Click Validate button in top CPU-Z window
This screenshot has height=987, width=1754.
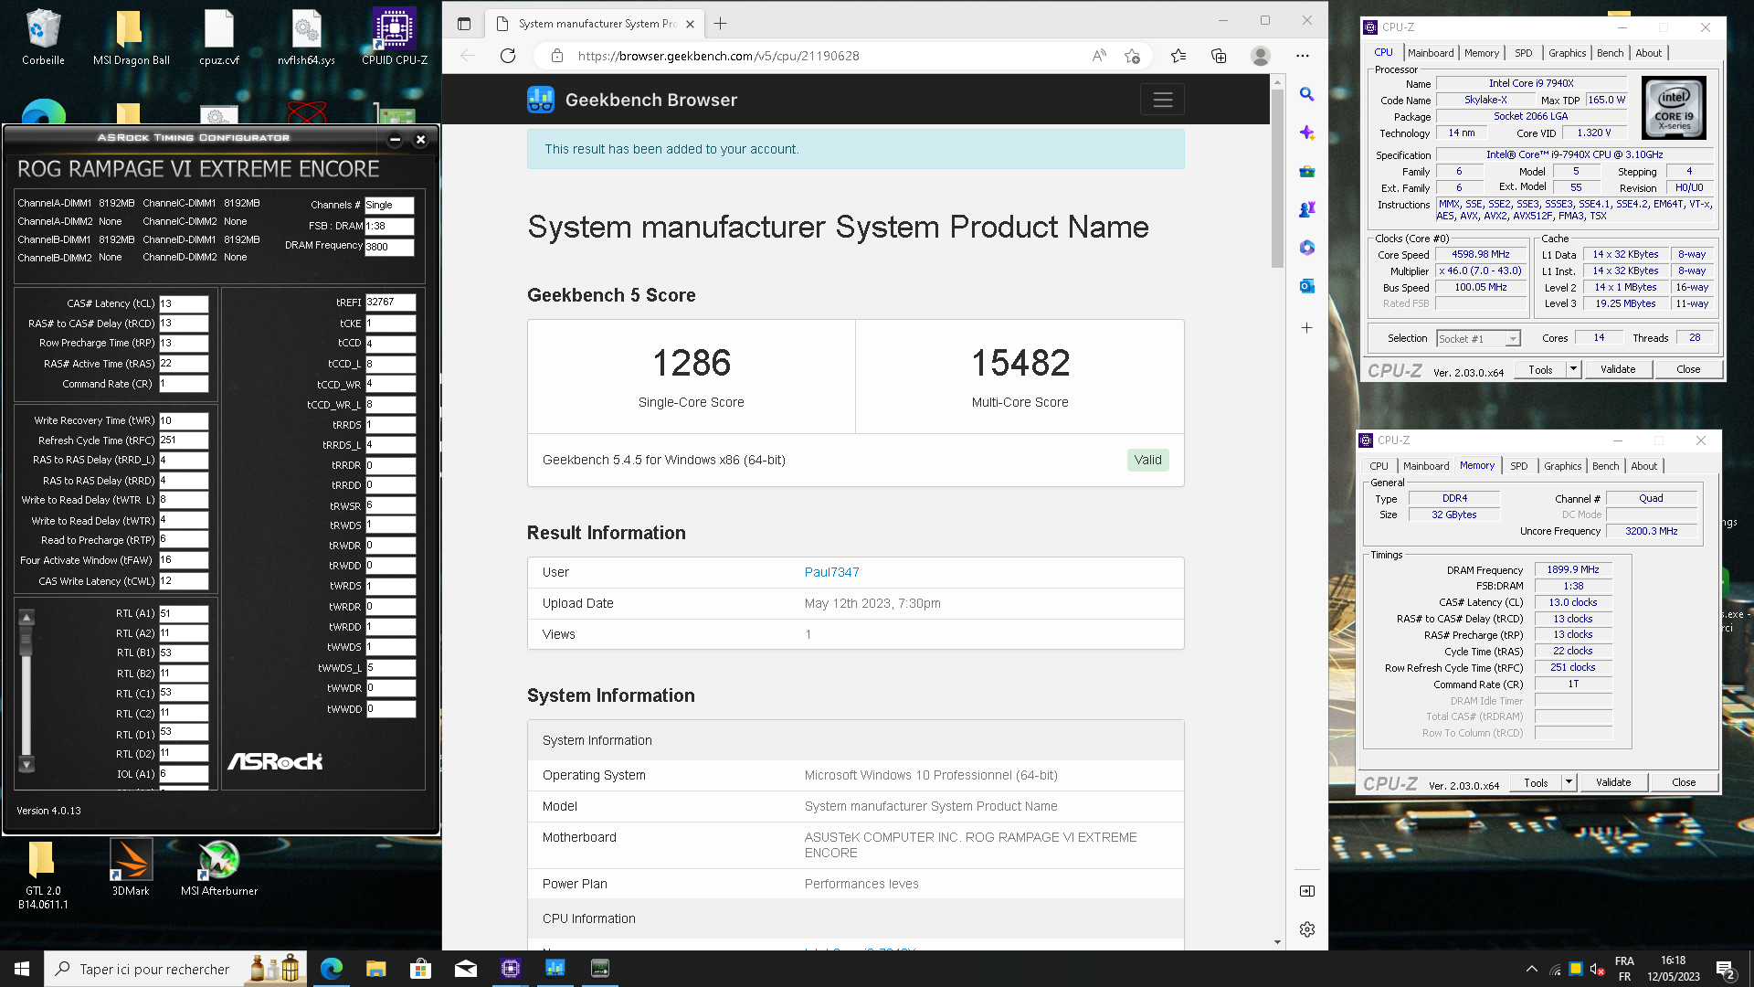tap(1618, 369)
